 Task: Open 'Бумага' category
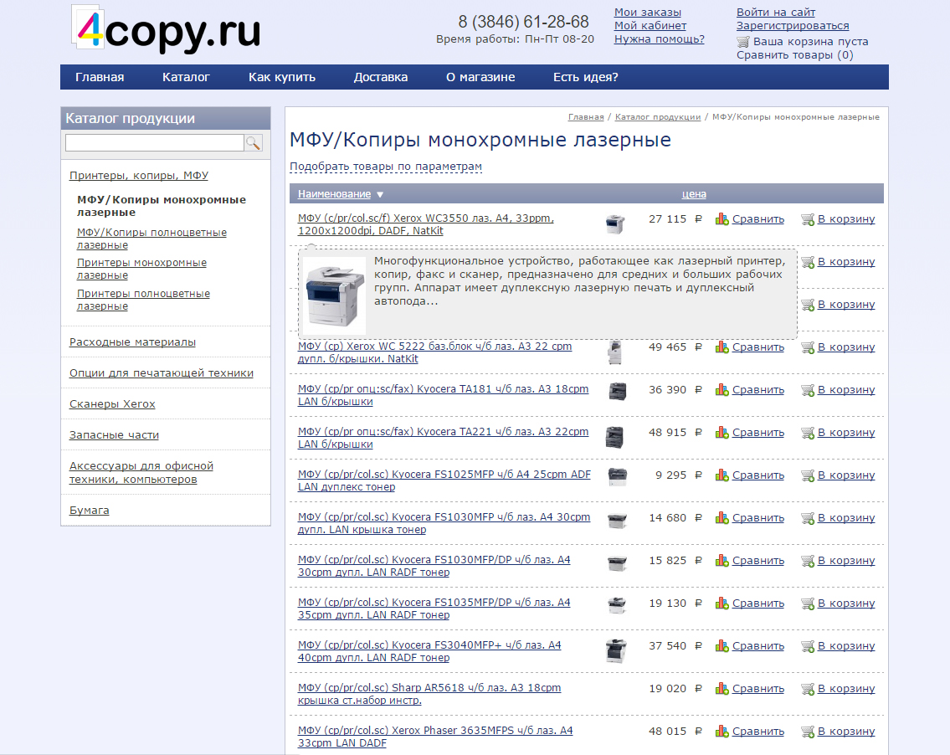point(89,511)
